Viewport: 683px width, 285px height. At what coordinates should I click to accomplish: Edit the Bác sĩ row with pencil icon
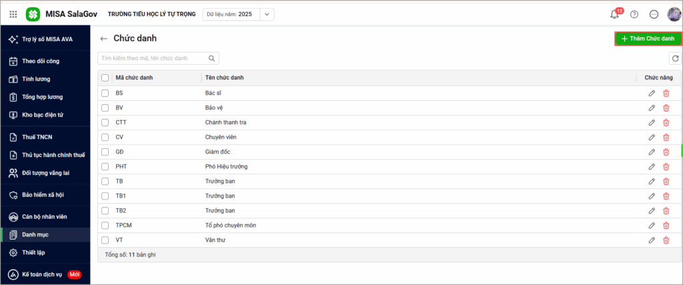[652, 93]
